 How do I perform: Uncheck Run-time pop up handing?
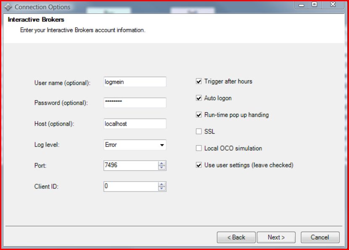point(199,115)
